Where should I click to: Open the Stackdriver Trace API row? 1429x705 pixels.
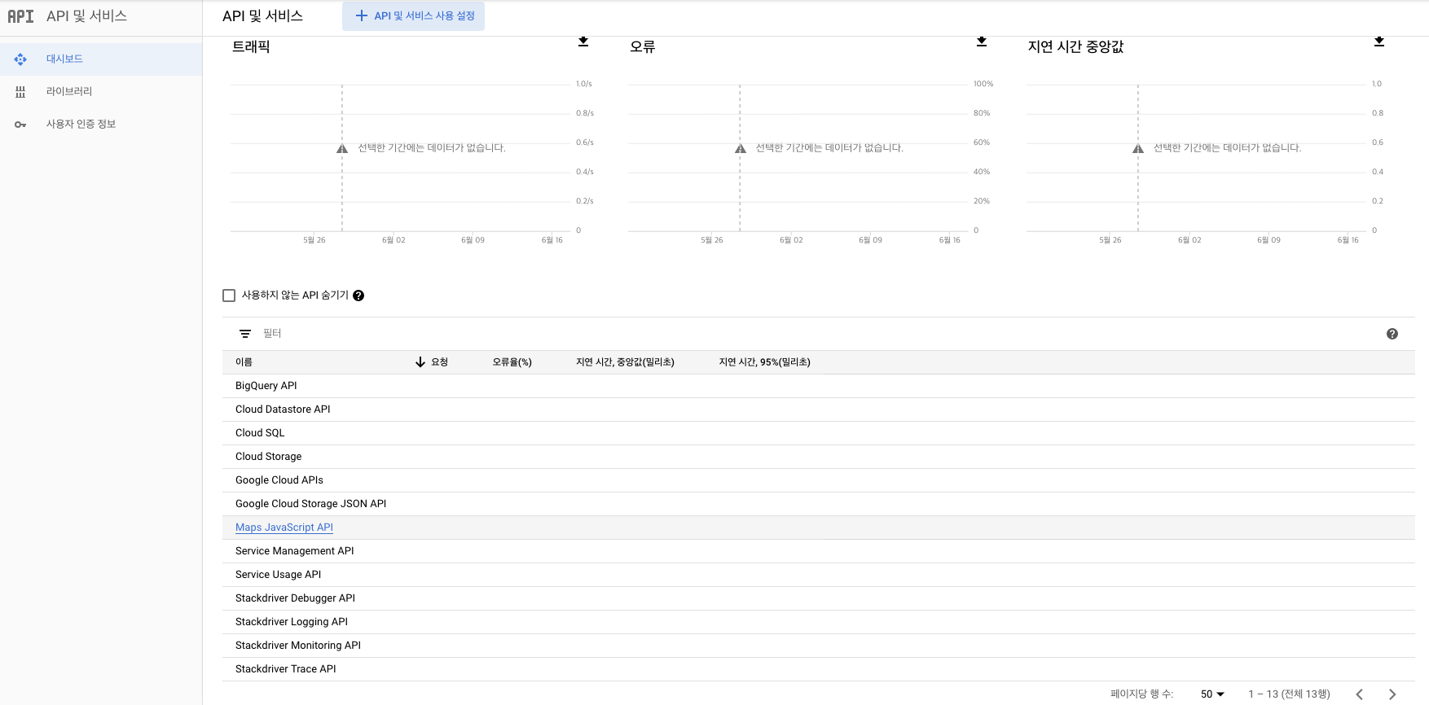pos(818,669)
